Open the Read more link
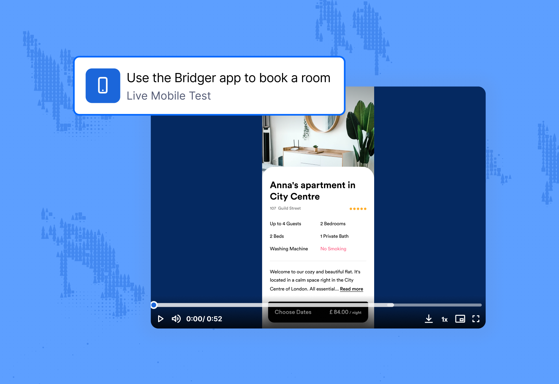 tap(352, 289)
